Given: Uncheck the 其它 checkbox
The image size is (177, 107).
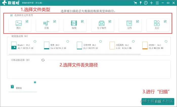Looking at the screenshot, I should pyautogui.click(x=165, y=21).
